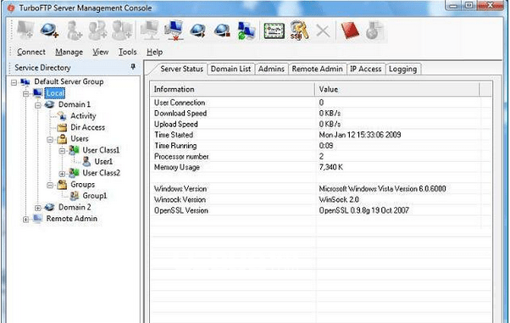The image size is (510, 323).
Task: Click the grayed add group icon
Action: point(122,31)
